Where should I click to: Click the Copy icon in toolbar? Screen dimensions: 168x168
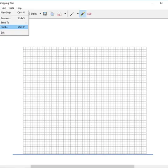coord(52,14)
